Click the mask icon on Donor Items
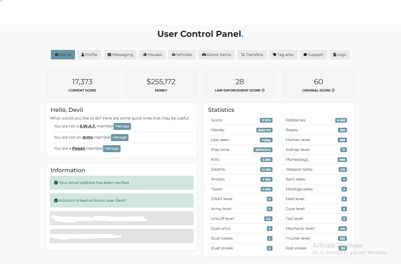Viewport: 401px width, 264px height. (204, 55)
